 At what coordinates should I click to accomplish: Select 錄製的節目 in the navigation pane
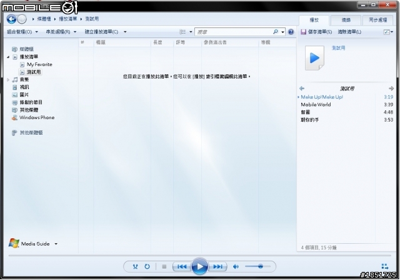coord(31,102)
